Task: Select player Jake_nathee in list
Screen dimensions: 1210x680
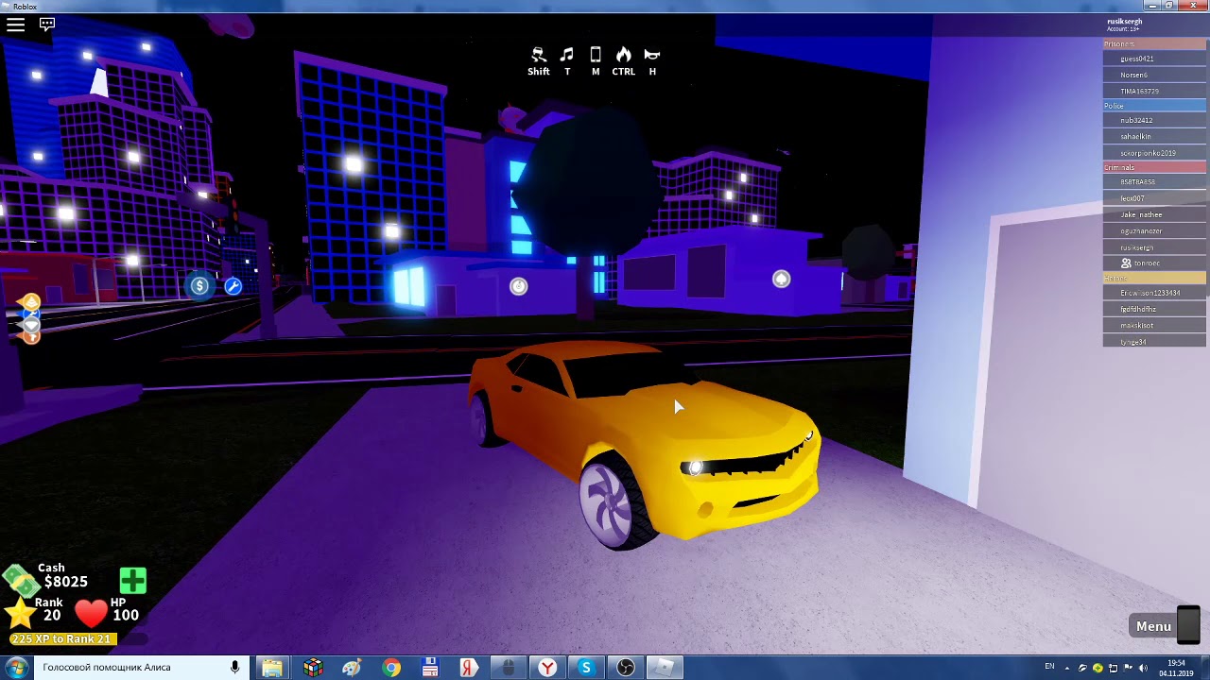Action: tap(1154, 214)
